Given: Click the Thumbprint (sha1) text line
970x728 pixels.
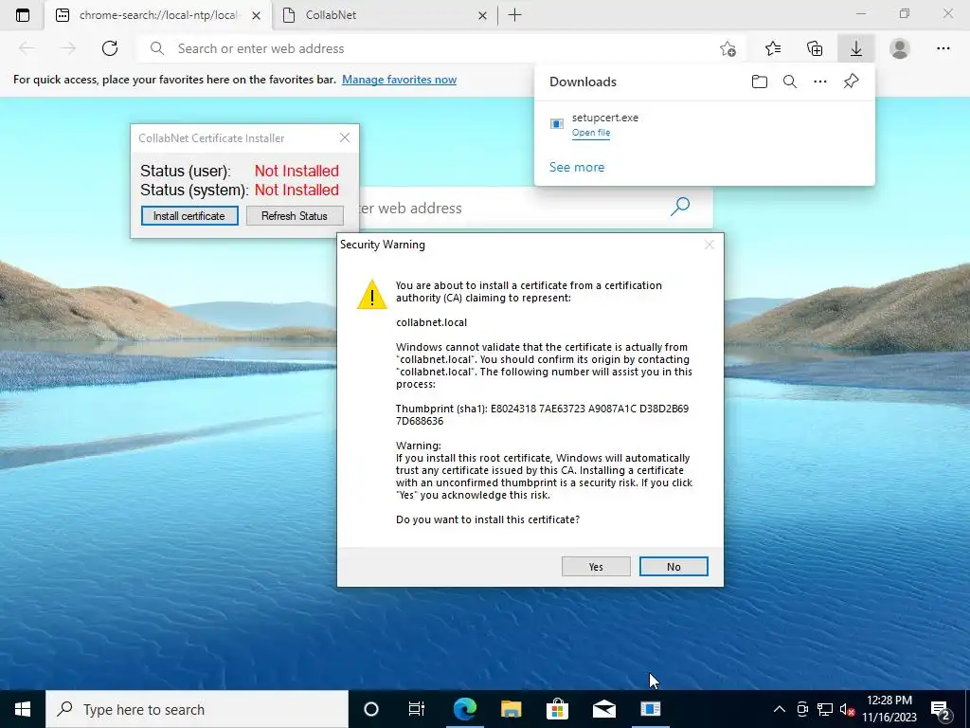Looking at the screenshot, I should [x=542, y=415].
